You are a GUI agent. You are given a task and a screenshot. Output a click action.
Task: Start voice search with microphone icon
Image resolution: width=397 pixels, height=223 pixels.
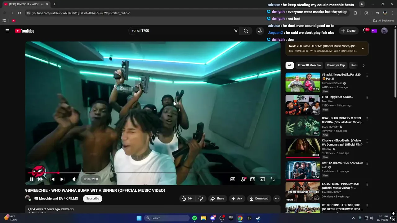(x=260, y=31)
